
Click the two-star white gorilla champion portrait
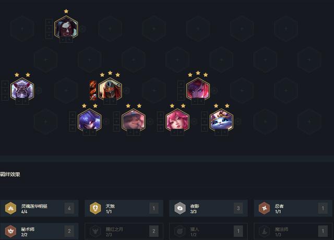[22, 89]
